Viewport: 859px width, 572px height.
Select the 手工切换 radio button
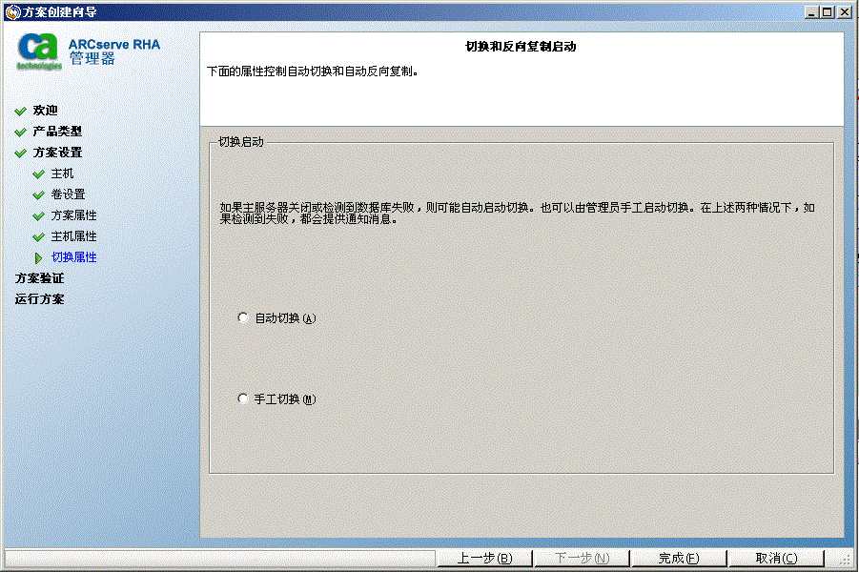(x=242, y=398)
